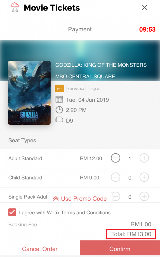Click the Payment step heading
Screen dimensions: 160x257
[x=80, y=30]
